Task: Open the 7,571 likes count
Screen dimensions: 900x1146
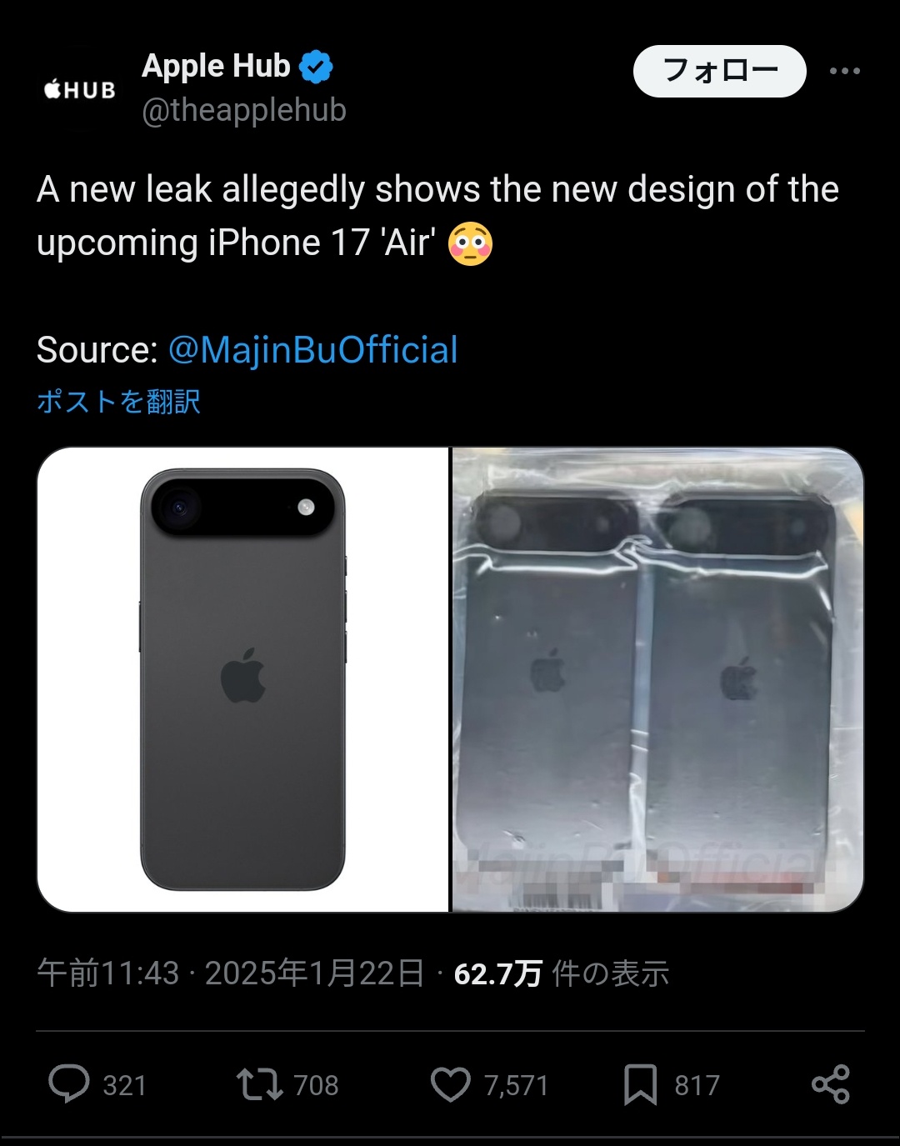Action: (516, 1085)
